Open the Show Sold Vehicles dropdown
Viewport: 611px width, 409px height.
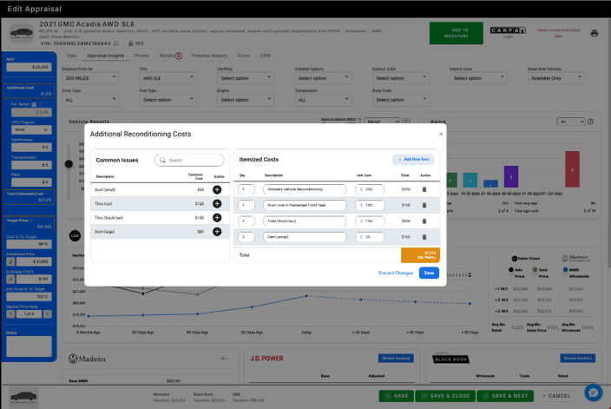pos(556,78)
